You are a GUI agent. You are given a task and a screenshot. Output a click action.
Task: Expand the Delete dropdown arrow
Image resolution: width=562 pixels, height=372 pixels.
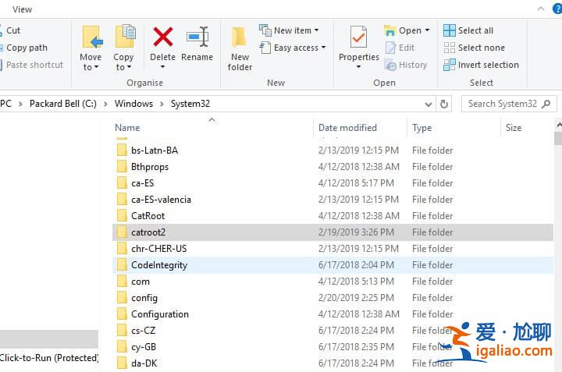tap(162, 66)
